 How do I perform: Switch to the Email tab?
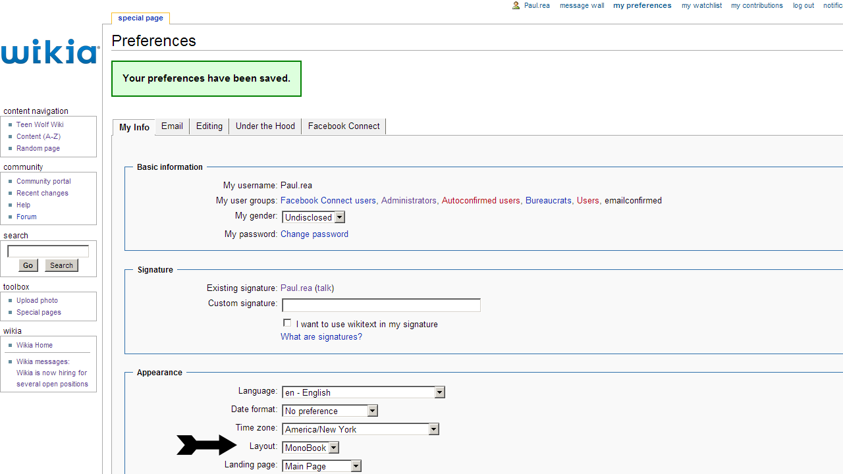point(172,126)
